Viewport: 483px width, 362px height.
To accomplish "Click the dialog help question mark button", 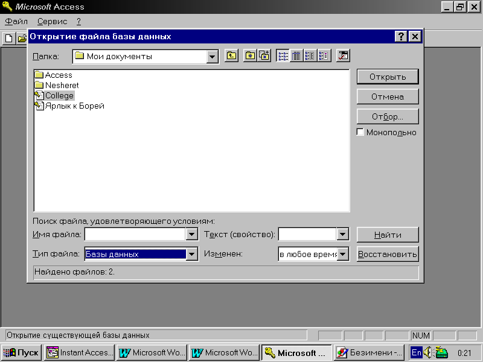I will [x=401, y=36].
